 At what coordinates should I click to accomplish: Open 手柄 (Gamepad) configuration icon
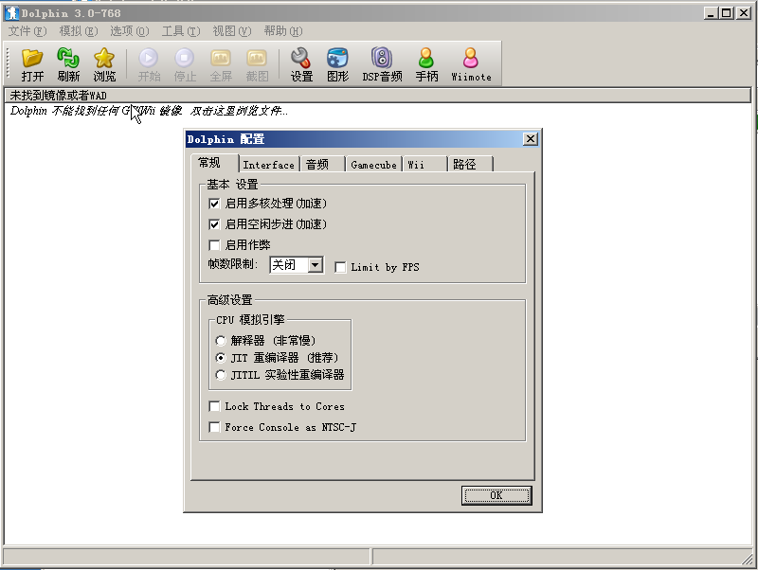tap(426, 64)
